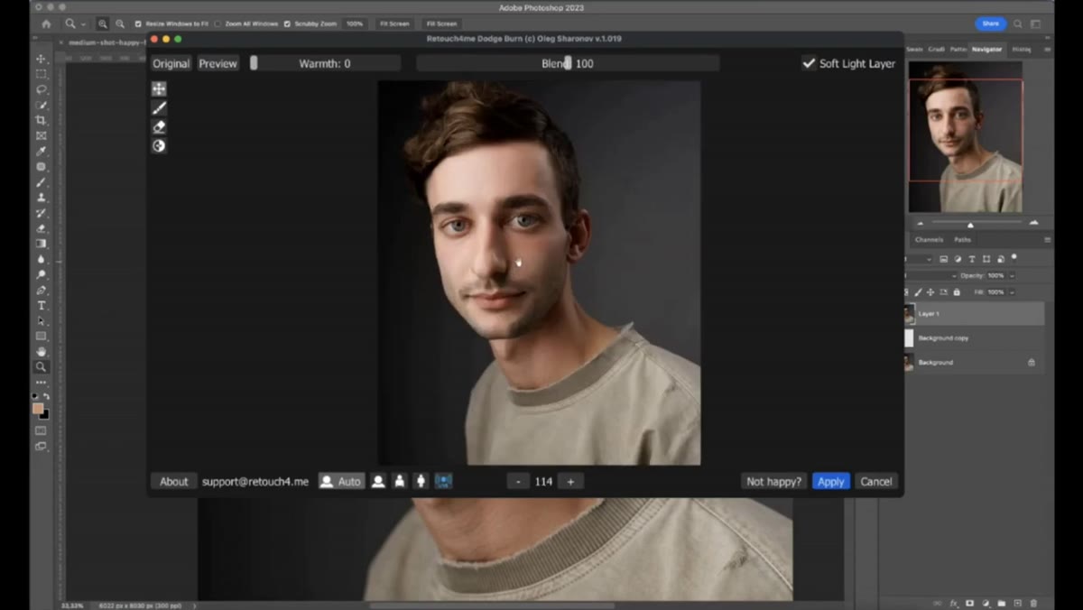Click the Original view button
Viewport: 1083px width, 610px height.
pos(171,63)
